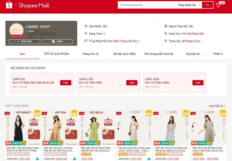
Task: Click product title Đầm Bầu Công Sở Nancy Dress
Action: click(x=23, y=149)
